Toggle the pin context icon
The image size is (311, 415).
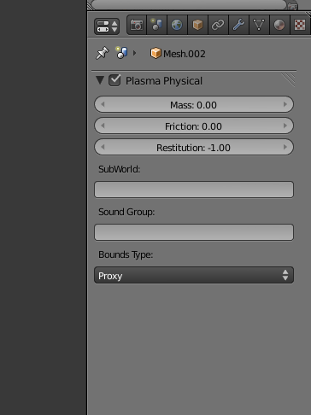[x=103, y=53]
